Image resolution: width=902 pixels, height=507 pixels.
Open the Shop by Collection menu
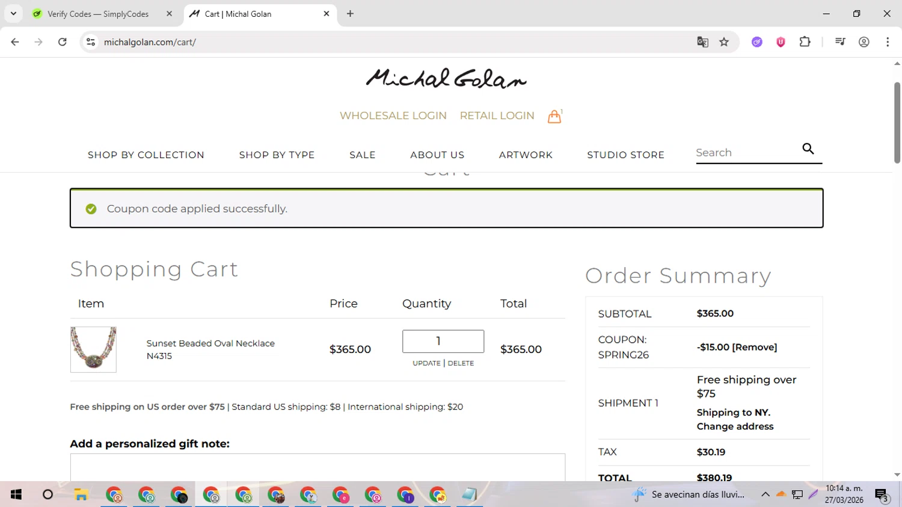[x=146, y=155]
